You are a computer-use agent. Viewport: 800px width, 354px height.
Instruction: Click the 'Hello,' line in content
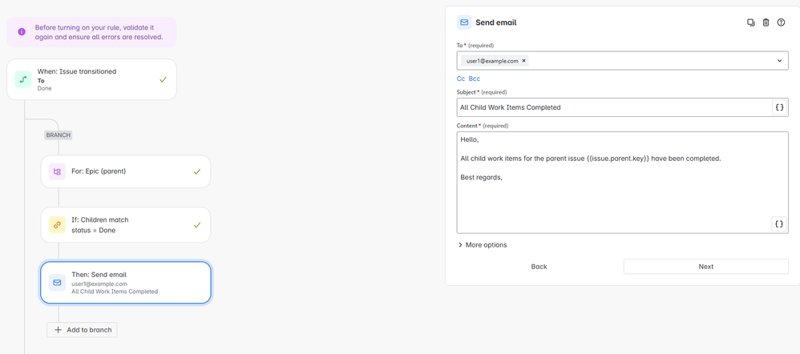470,139
